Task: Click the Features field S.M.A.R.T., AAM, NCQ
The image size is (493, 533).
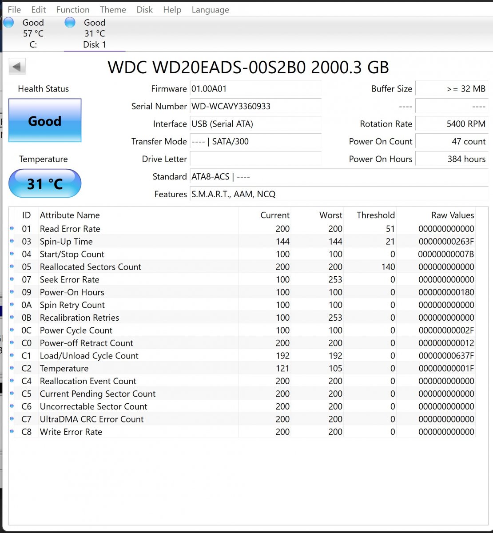Action: pyautogui.click(x=339, y=194)
